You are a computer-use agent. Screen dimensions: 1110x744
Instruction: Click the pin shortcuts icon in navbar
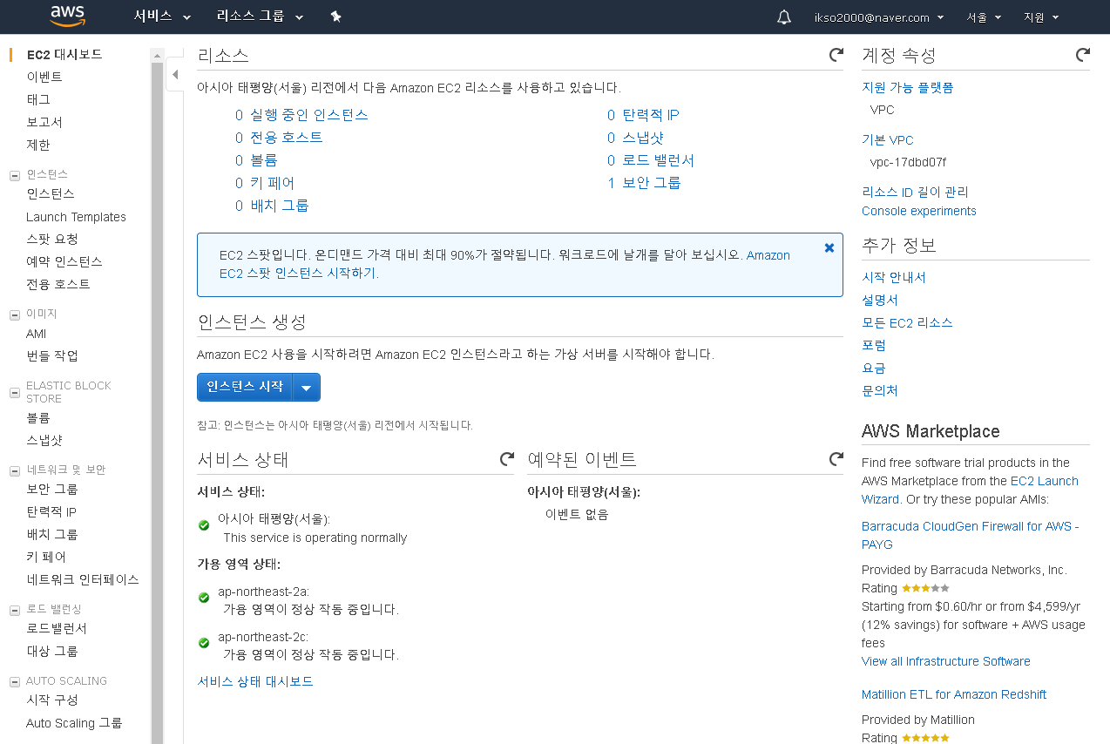[335, 17]
